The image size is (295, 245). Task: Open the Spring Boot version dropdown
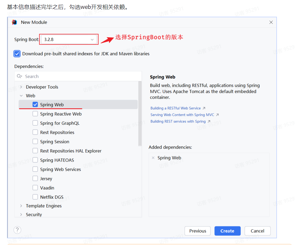coord(92,39)
